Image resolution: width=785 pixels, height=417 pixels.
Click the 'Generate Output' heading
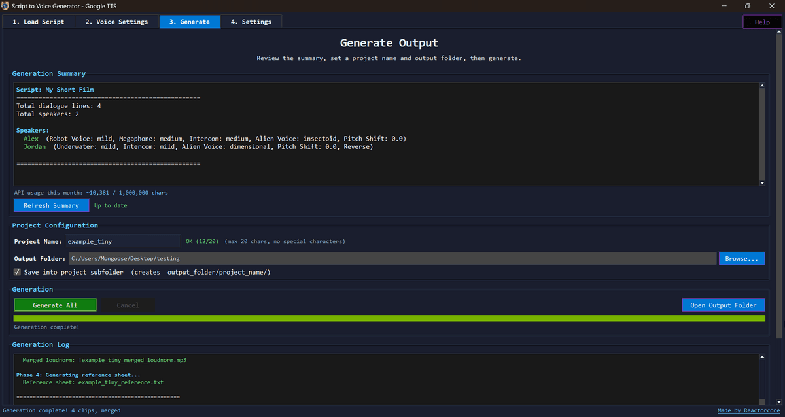[389, 43]
